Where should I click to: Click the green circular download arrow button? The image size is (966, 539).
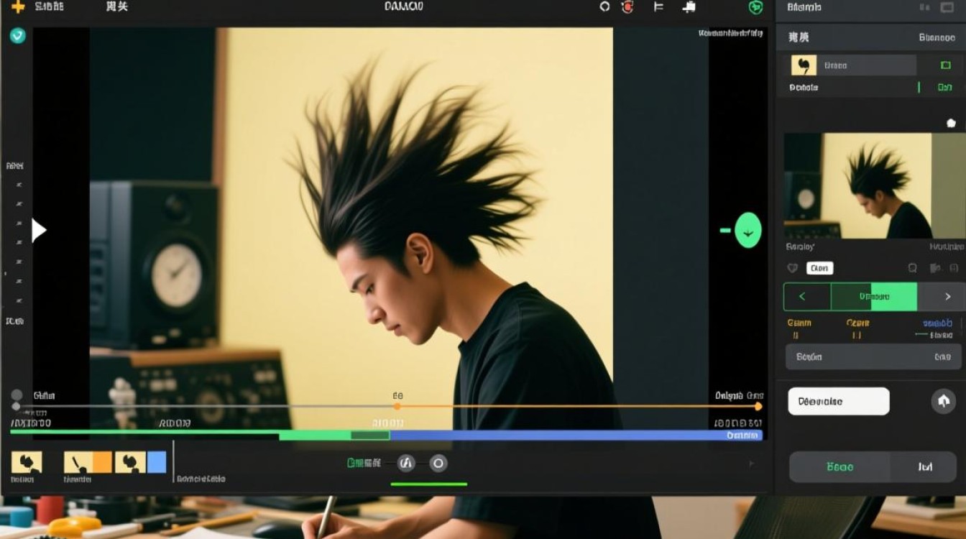click(748, 231)
